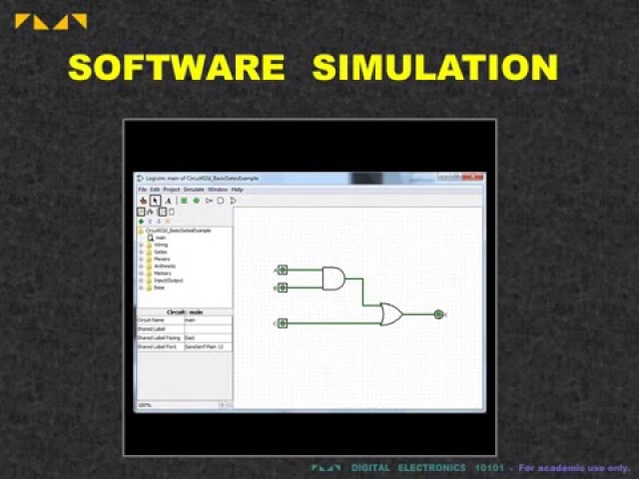Select input pin B on the canvas
The height and width of the screenshot is (479, 639).
283,287
